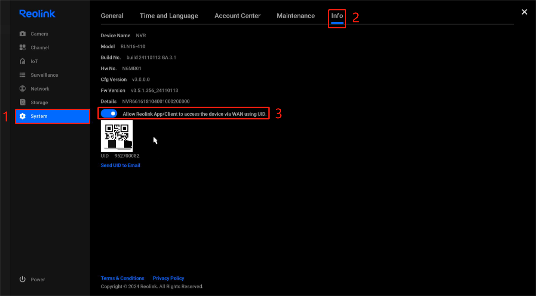Click the Camera icon in sidebar

[x=23, y=34]
